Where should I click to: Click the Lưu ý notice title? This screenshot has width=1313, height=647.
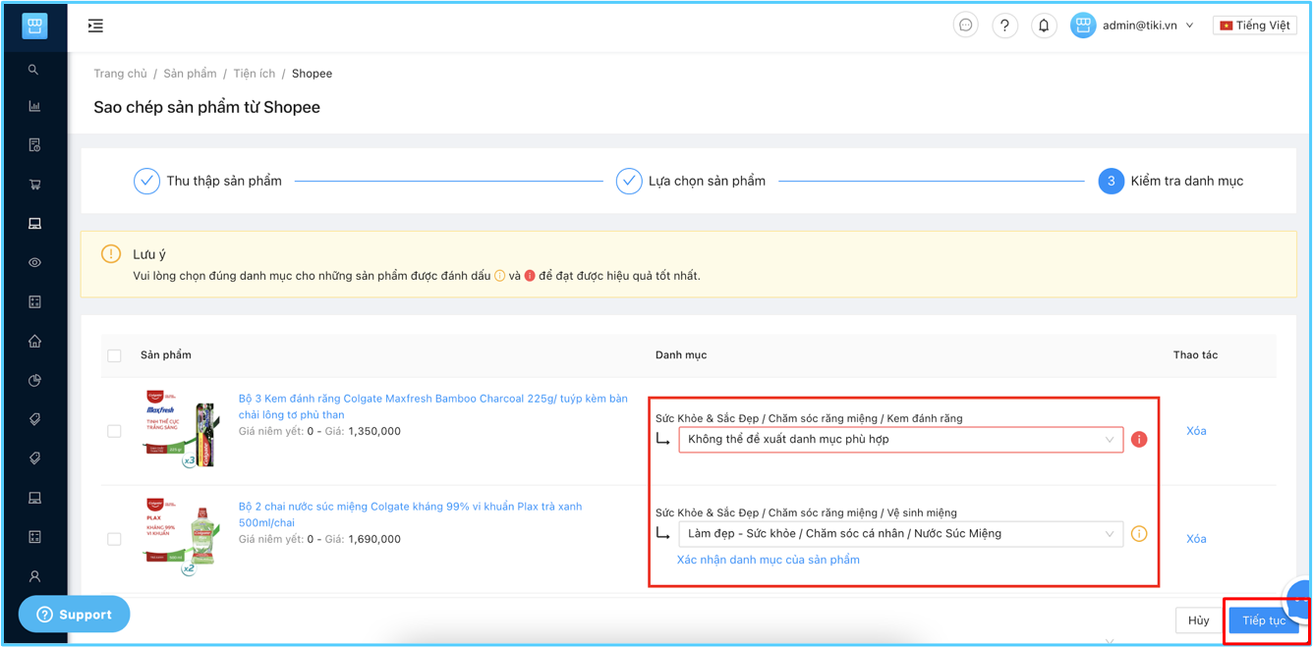(x=149, y=254)
